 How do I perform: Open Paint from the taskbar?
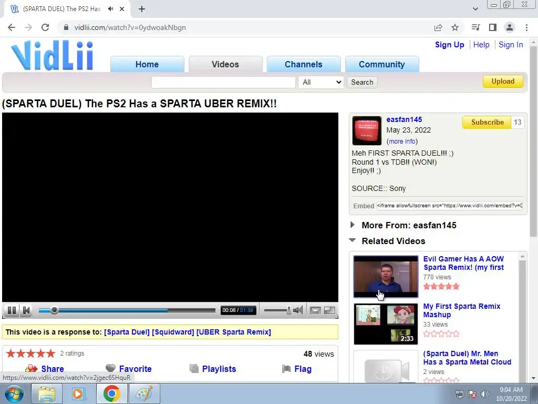pyautogui.click(x=144, y=393)
